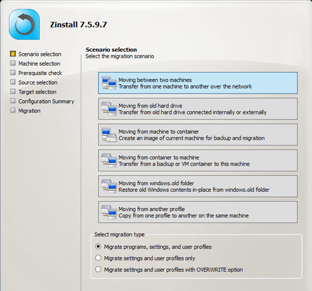Click the Select migration type group label
Image resolution: width=312 pixels, height=291 pixels.
pyautogui.click(x=119, y=234)
